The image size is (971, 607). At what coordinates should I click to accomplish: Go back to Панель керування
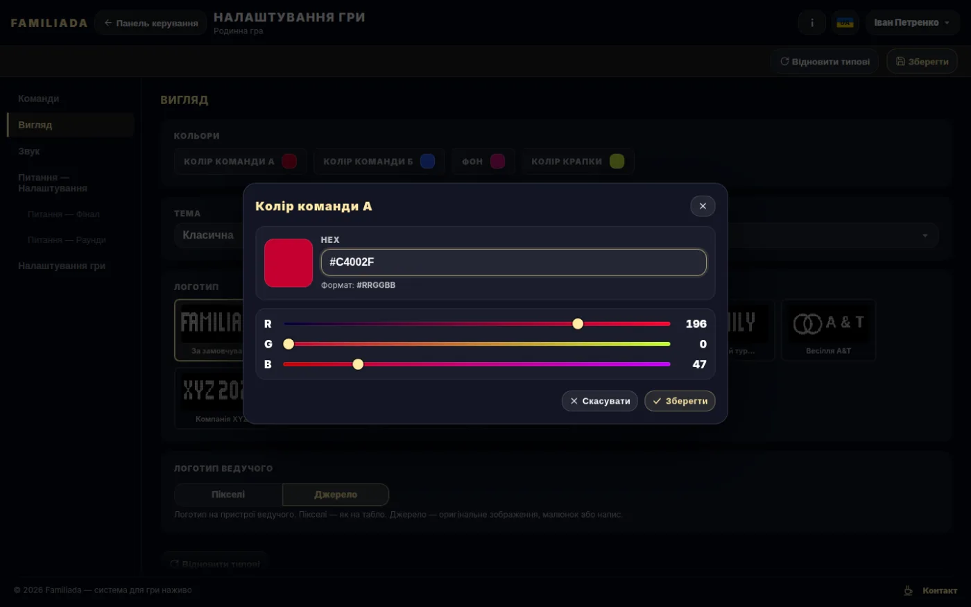click(x=151, y=23)
